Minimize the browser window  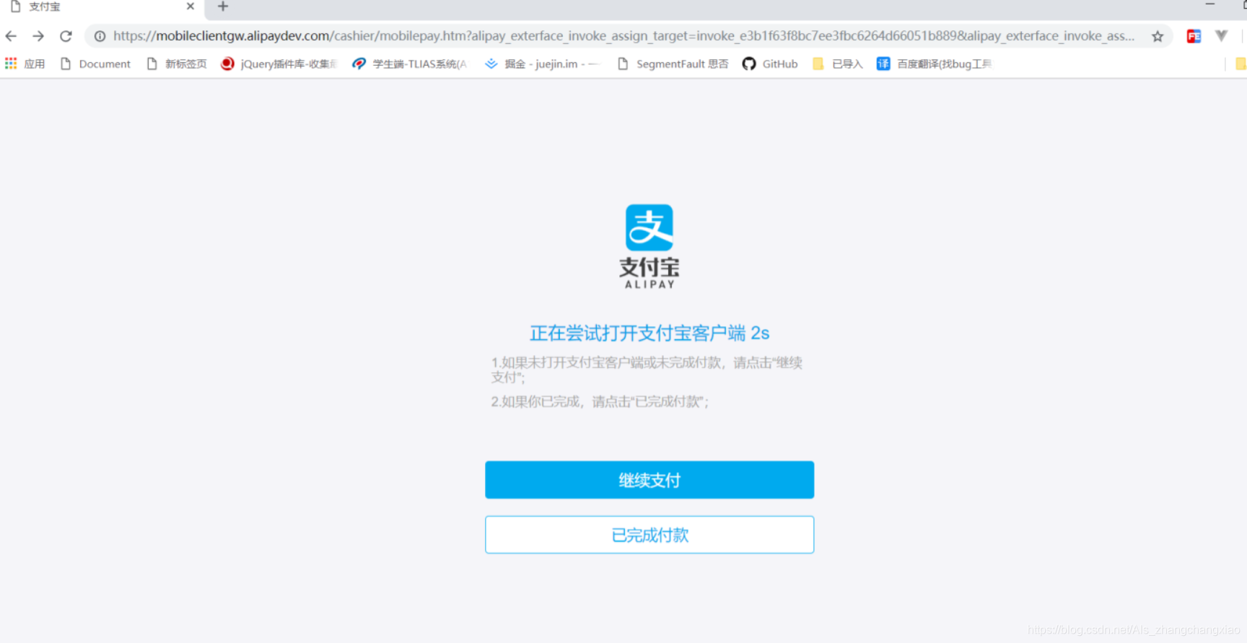pyautogui.click(x=1210, y=5)
